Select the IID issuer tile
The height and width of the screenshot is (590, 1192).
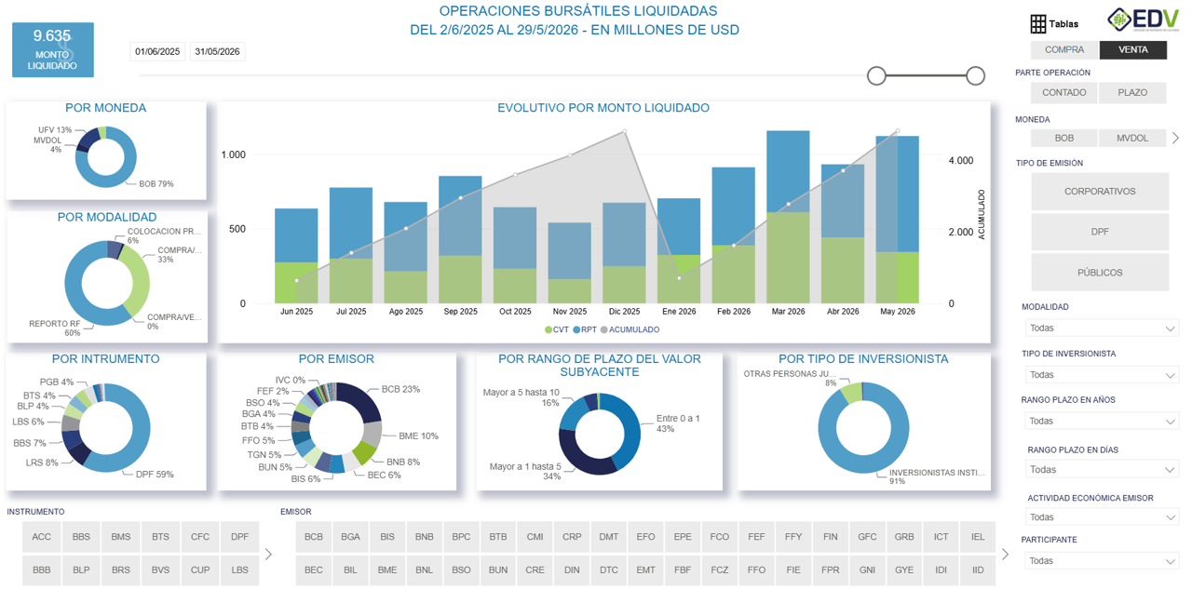click(x=978, y=570)
